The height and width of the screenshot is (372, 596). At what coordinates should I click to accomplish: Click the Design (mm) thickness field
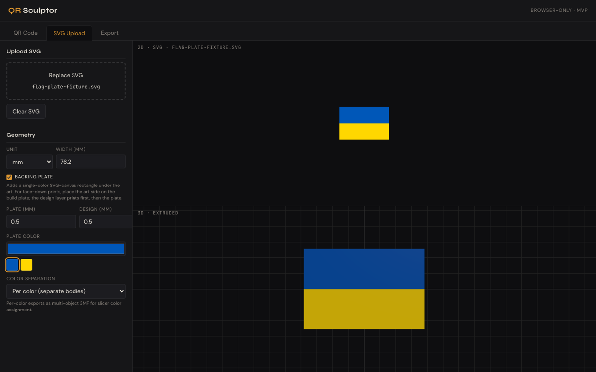[x=106, y=221]
